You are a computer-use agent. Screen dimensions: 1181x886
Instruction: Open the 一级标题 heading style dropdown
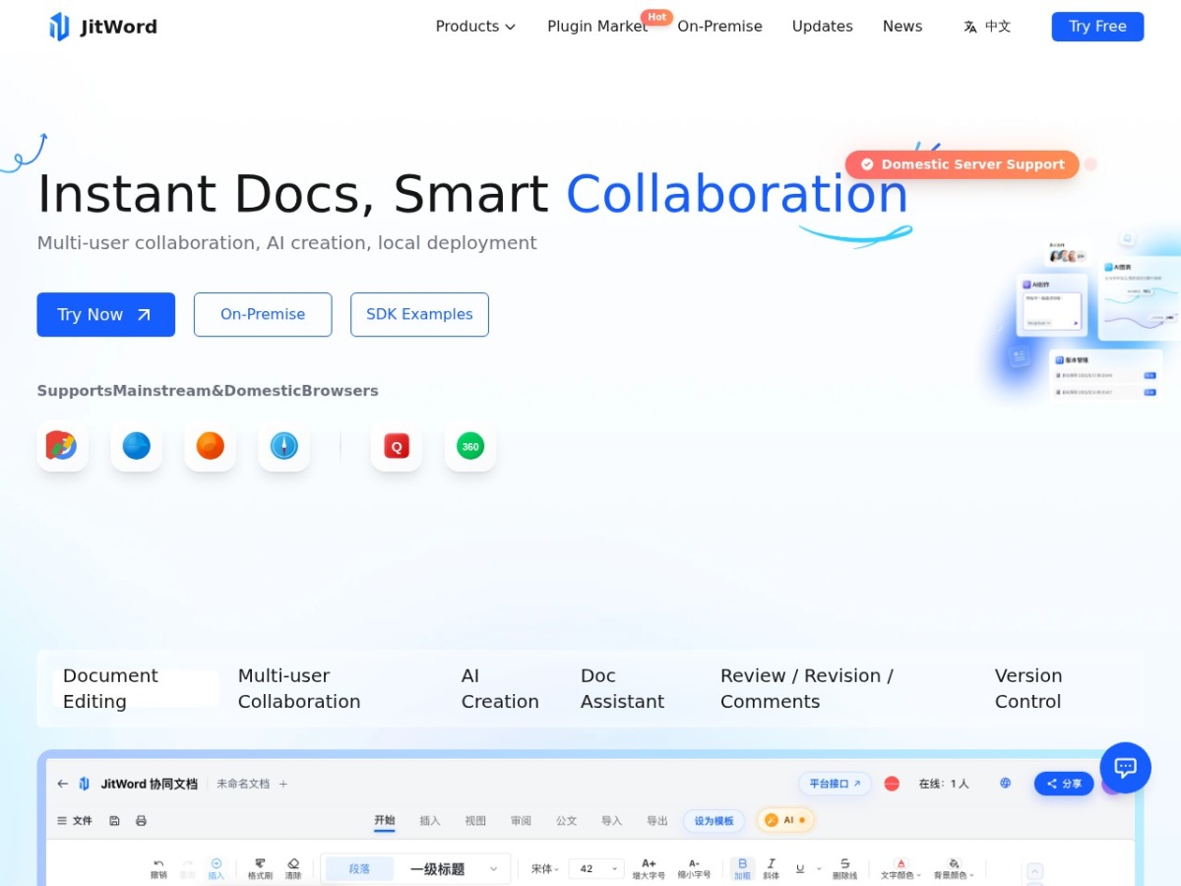452,869
